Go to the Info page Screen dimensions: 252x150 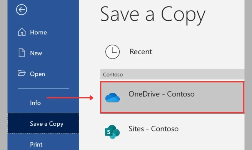43,103
